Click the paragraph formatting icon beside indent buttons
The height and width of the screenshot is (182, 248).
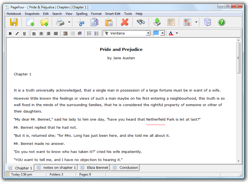point(80,33)
